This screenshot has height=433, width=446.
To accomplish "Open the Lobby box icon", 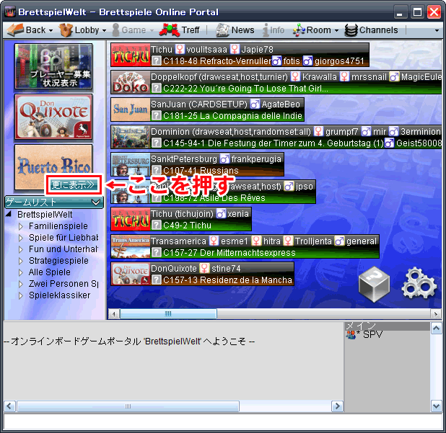I will 66,30.
